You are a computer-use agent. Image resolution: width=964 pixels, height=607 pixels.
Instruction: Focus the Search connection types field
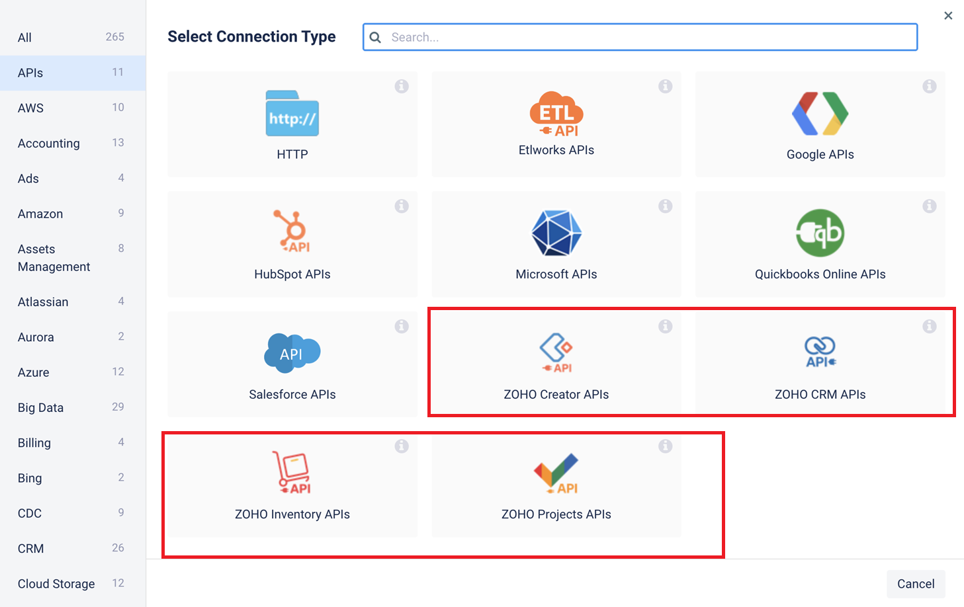(x=640, y=37)
